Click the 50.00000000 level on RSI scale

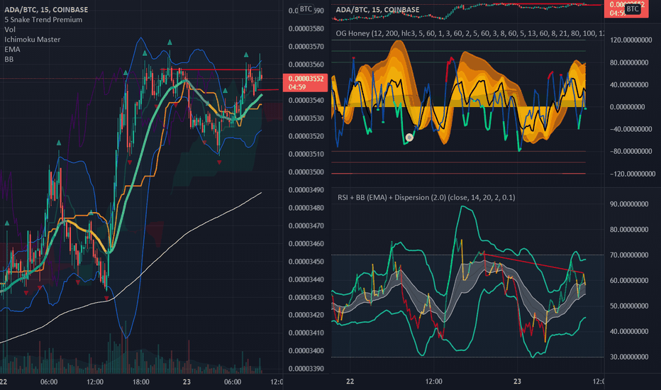pyautogui.click(x=629, y=306)
